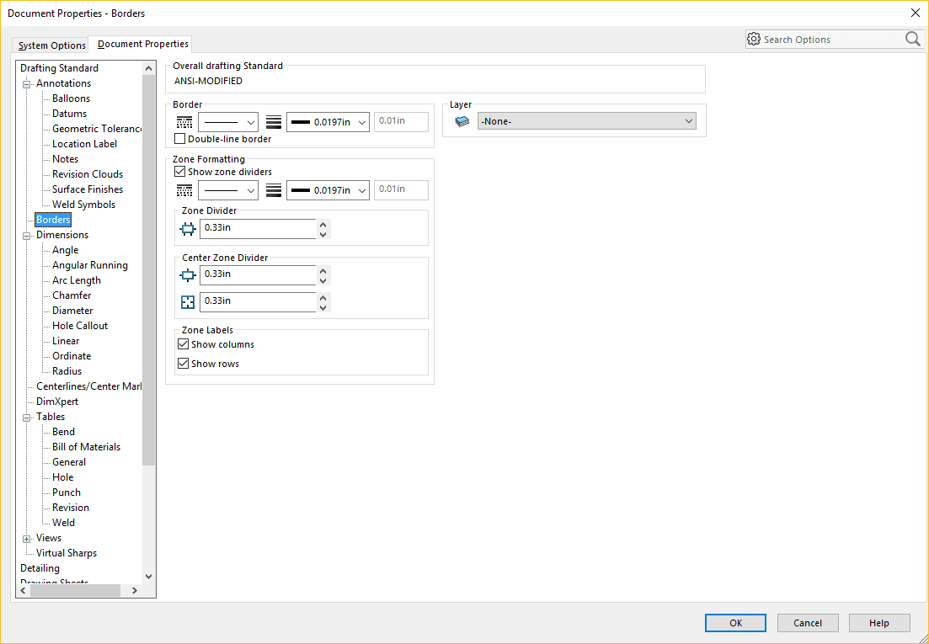Collapse the Annotations tree node

[x=26, y=83]
